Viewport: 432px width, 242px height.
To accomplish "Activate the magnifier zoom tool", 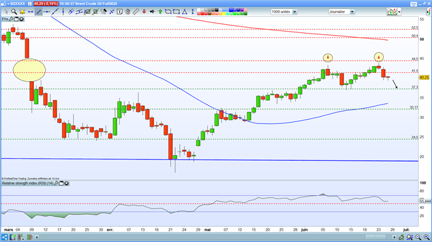I will 14,11.
